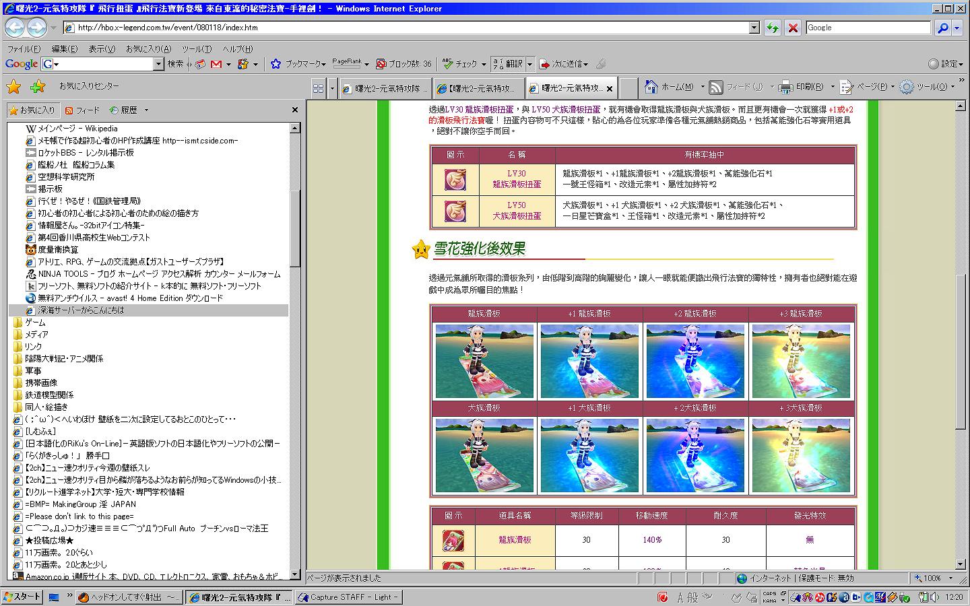The image size is (970, 606).
Task: Click the ABC チェック spell check icon
Action: coord(447,64)
